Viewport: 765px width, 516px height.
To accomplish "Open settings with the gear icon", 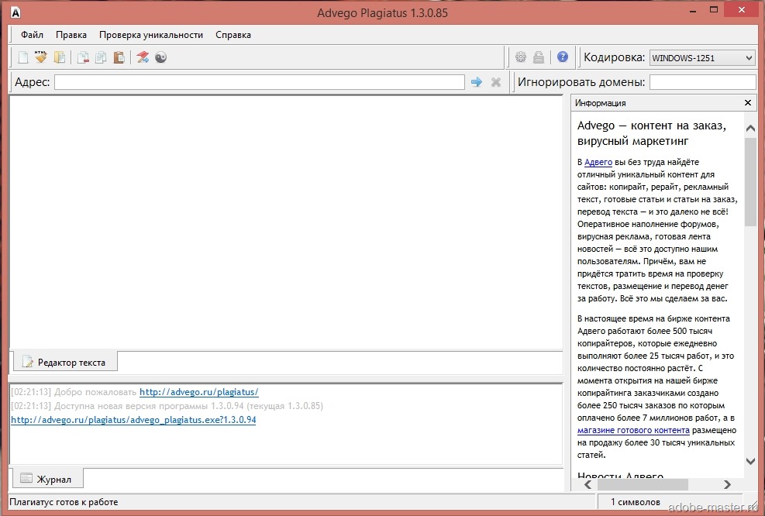I will 521,57.
